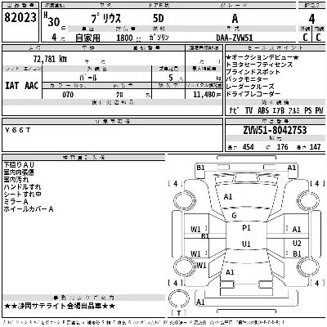Click the U1 mark on roof
Screen dimensions: 327x327
[x=246, y=244]
